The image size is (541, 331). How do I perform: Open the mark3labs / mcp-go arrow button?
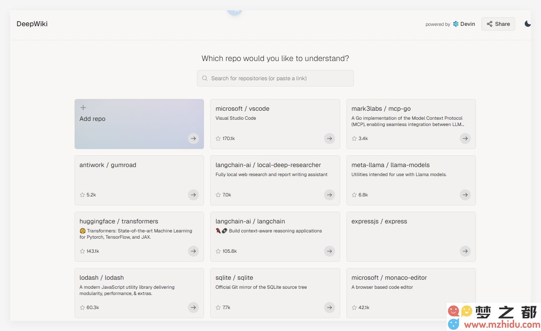[x=465, y=138]
